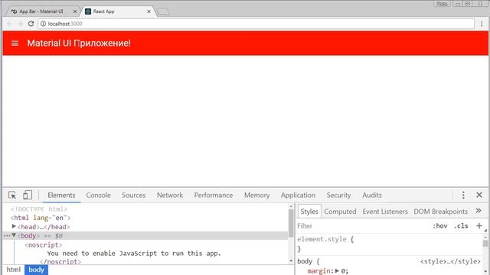Screen dimensions: 490x275
Task: Open the hamburger menu in the app bar
Action: point(15,44)
